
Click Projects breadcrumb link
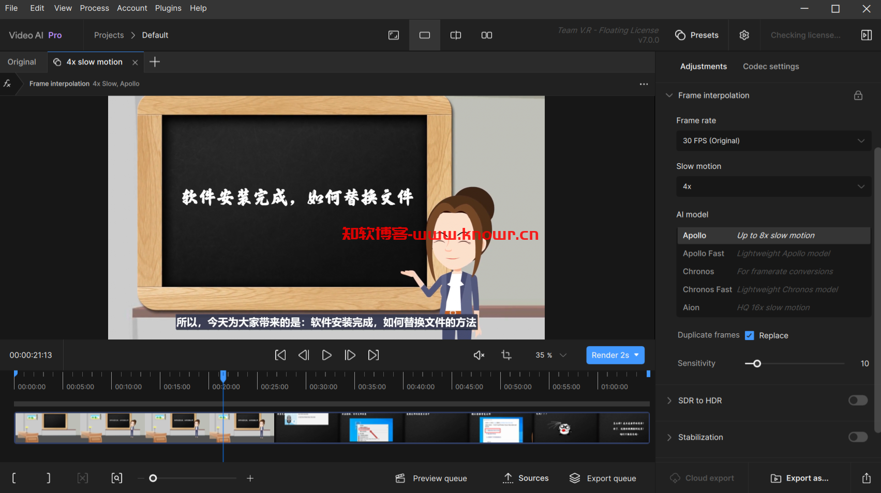tap(109, 35)
